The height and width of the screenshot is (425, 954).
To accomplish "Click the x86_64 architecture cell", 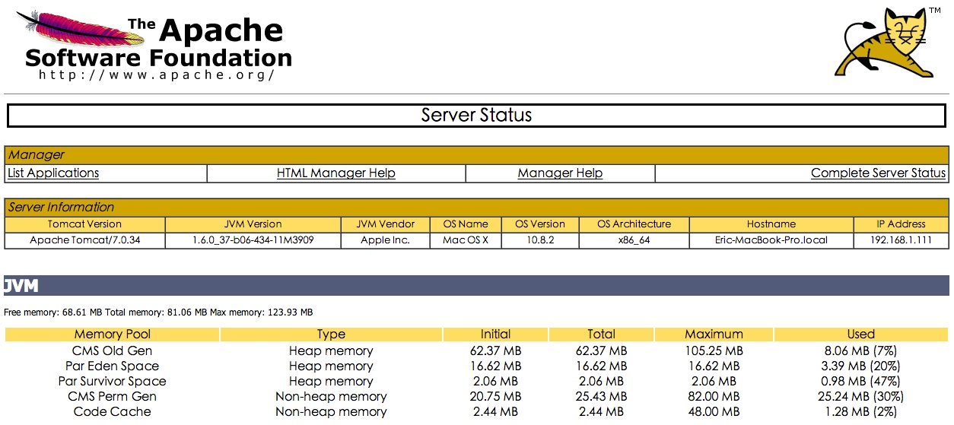I will pos(634,240).
